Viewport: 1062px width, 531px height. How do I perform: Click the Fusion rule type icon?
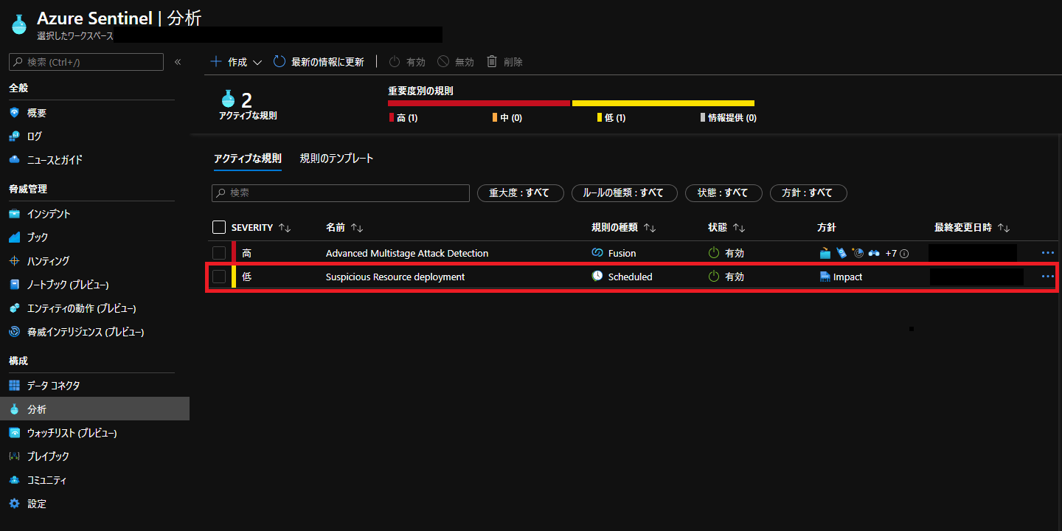click(x=597, y=253)
